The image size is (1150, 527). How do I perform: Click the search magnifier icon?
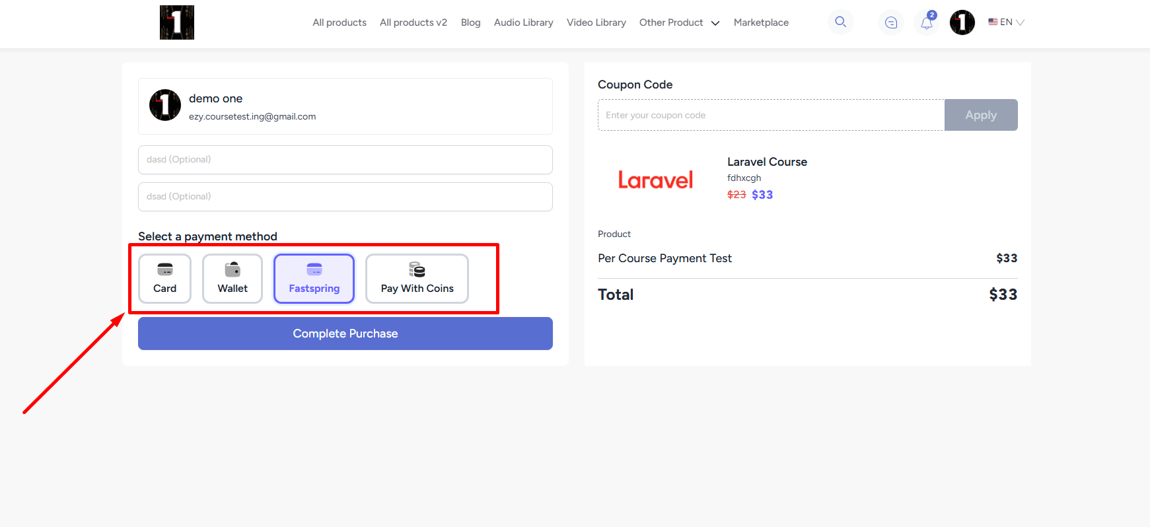(x=840, y=22)
